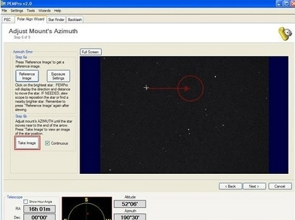Click the Take Image button

click(27, 143)
